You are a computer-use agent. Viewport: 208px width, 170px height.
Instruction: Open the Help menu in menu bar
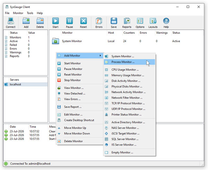pos(40,13)
